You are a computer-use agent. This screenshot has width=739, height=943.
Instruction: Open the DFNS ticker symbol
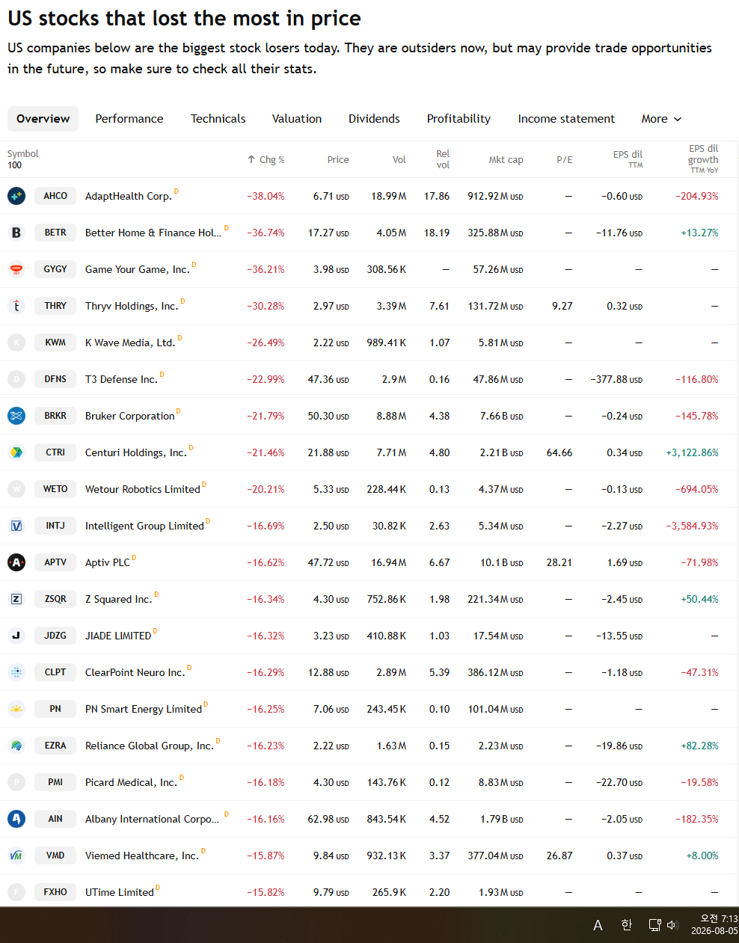pyautogui.click(x=55, y=379)
